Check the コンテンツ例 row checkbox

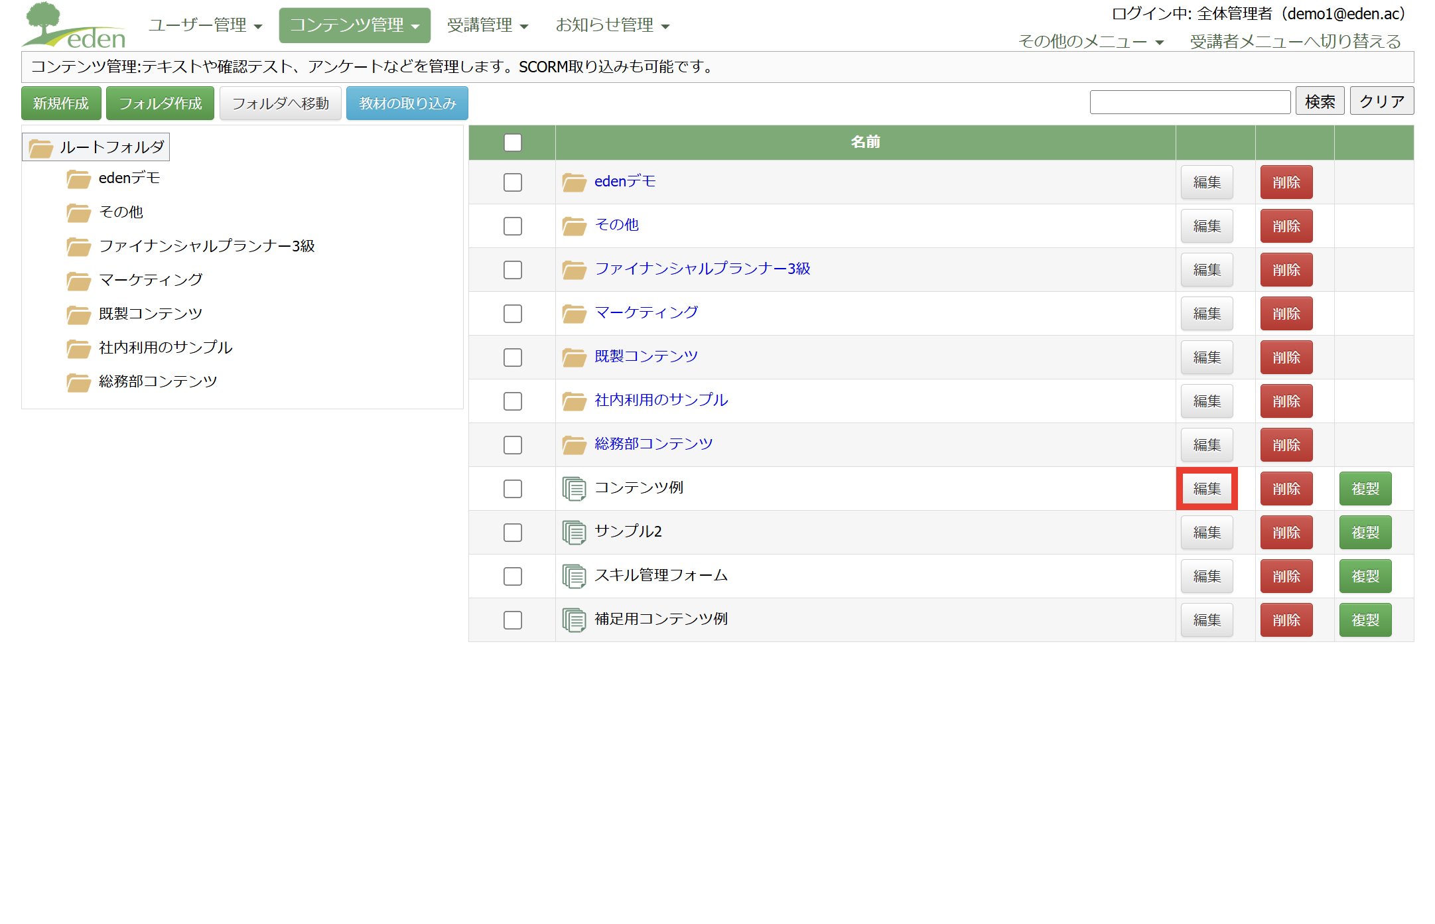coord(513,489)
